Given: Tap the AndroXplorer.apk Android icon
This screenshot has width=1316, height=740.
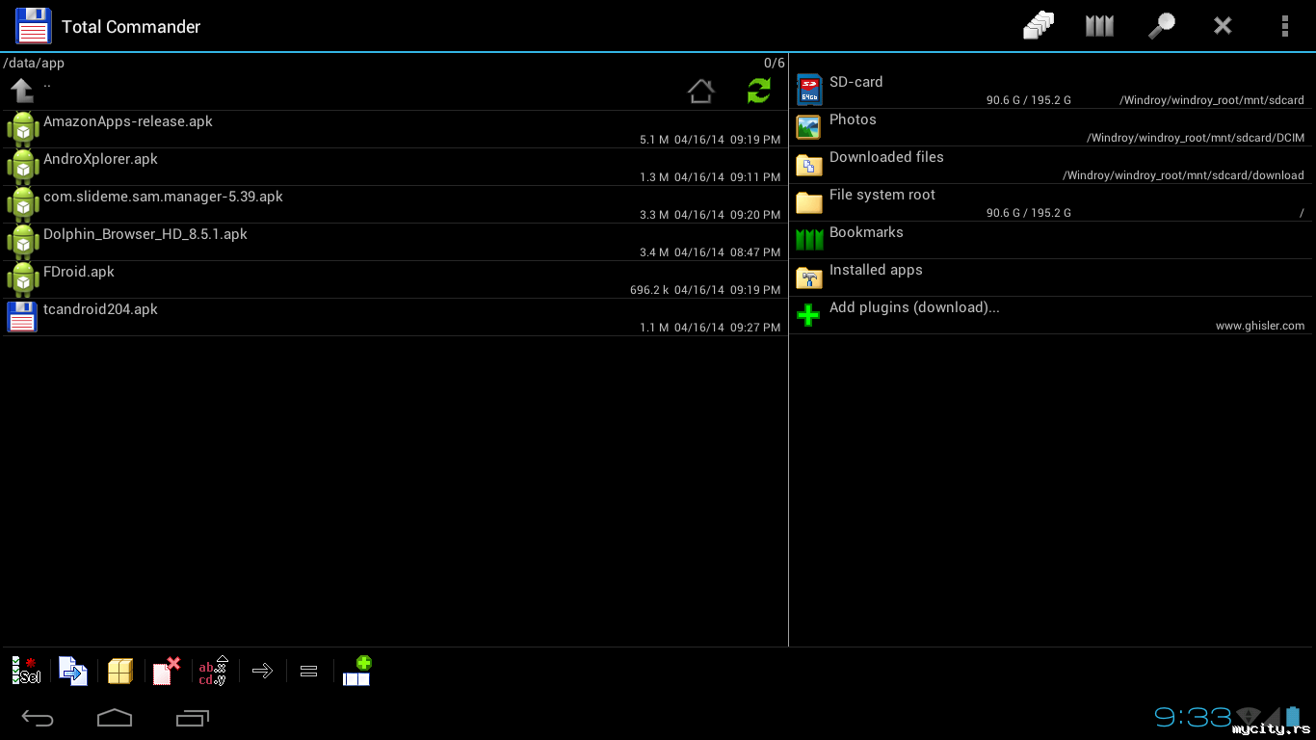Looking at the screenshot, I should pyautogui.click(x=22, y=167).
